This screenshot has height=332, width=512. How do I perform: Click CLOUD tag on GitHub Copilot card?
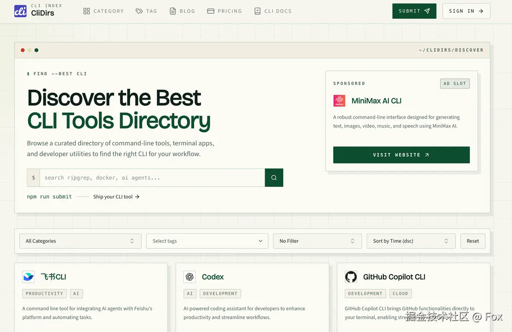pos(401,294)
